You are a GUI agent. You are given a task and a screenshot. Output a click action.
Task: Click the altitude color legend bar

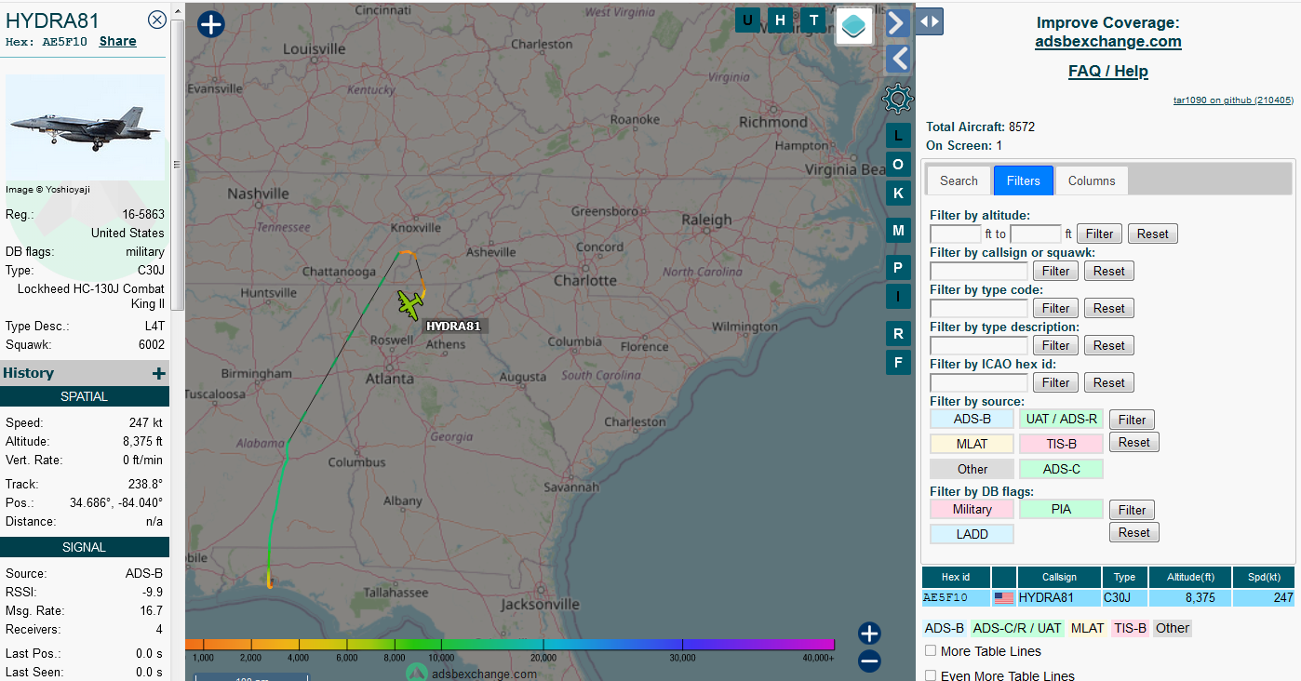510,644
